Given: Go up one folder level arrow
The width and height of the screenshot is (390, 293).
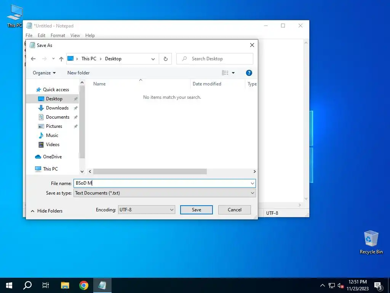Looking at the screenshot, I should [61, 59].
